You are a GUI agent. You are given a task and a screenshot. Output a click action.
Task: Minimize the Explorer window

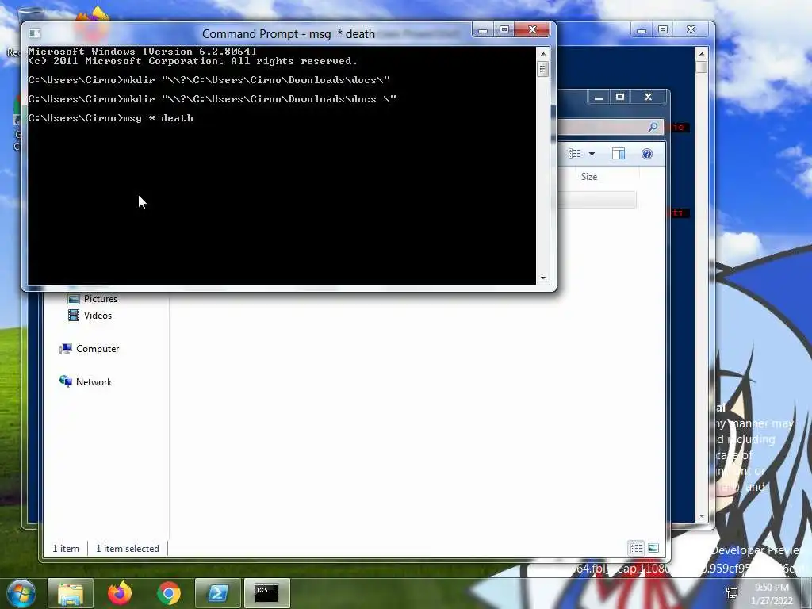coord(598,98)
